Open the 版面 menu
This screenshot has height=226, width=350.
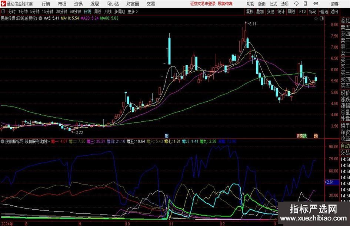point(262,4)
